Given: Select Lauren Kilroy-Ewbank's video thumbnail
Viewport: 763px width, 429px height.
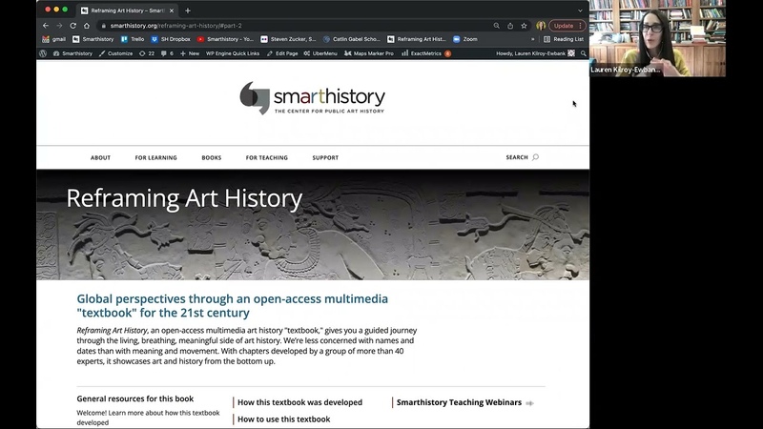Looking at the screenshot, I should click(657, 38).
